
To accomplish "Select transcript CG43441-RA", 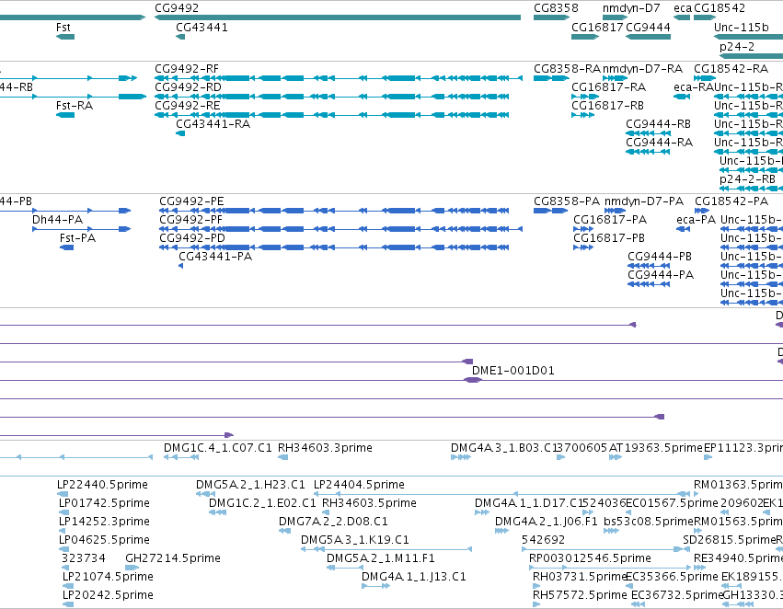I will (x=213, y=124).
